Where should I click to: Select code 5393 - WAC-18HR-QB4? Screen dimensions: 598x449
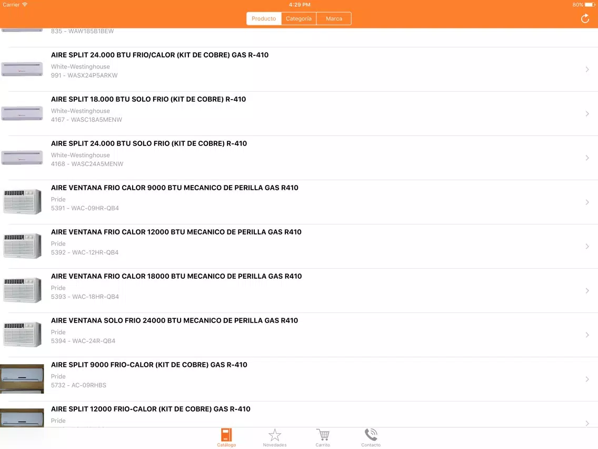85,297
